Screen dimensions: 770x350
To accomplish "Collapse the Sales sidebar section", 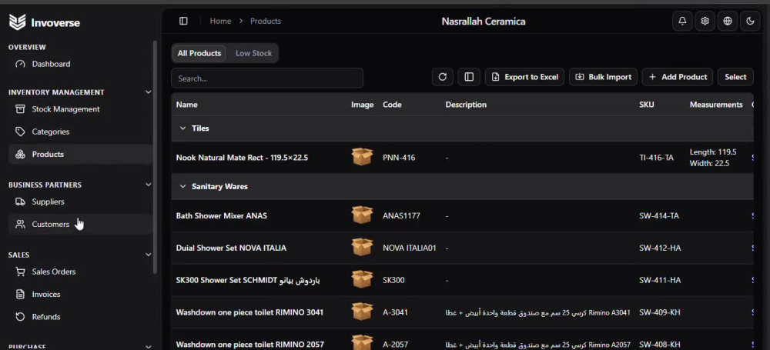I will tap(149, 255).
